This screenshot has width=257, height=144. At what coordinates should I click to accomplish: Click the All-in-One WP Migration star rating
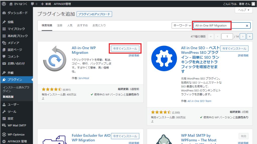tap(52, 89)
